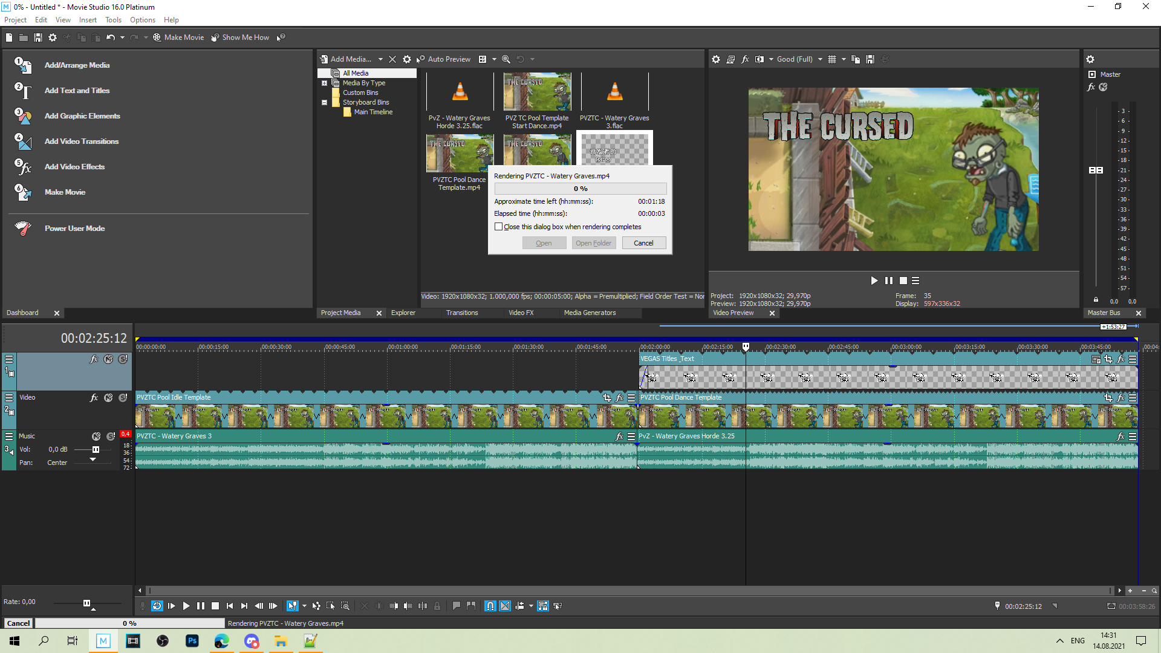This screenshot has width=1161, height=653.
Task: Launch Photoshop from the Windows taskbar
Action: point(192,641)
